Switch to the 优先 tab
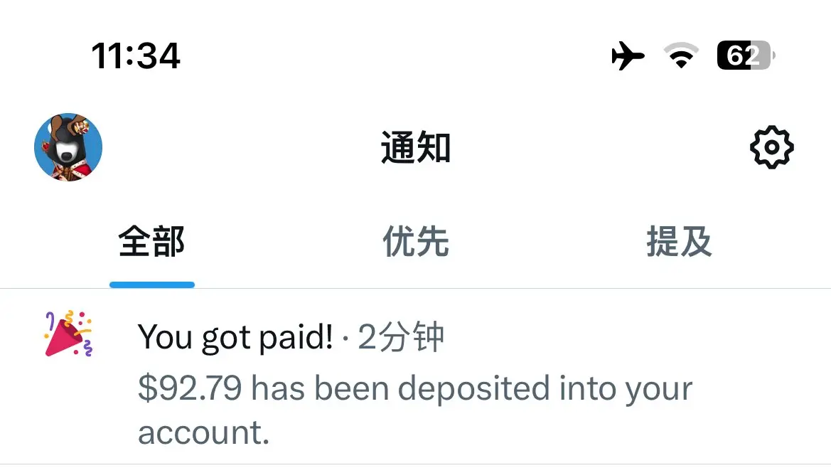This screenshot has height=468, width=831. click(415, 242)
